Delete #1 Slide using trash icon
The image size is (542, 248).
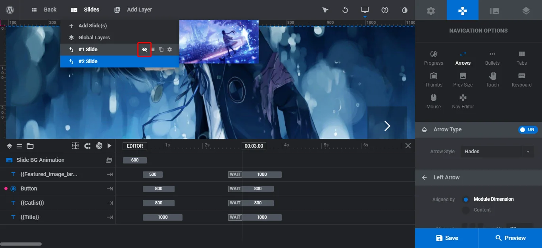click(x=153, y=50)
